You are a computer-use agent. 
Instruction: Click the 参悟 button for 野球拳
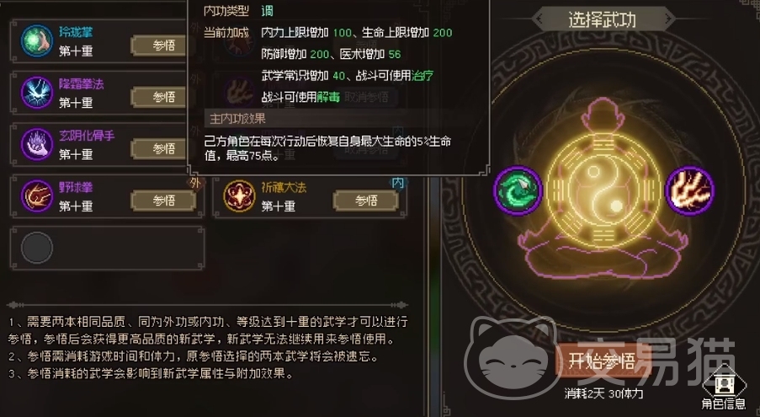coord(163,200)
